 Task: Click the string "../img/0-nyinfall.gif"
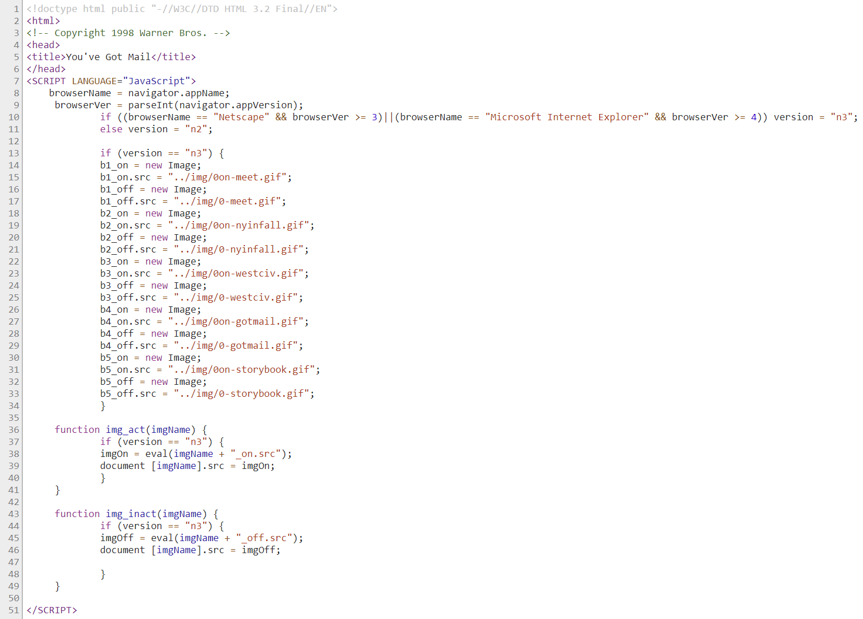pyautogui.click(x=239, y=249)
